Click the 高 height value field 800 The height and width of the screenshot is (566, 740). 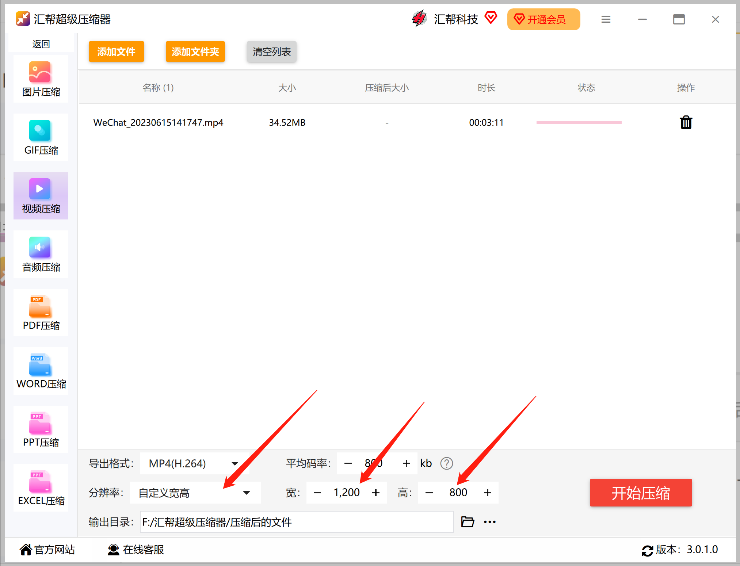tap(458, 493)
